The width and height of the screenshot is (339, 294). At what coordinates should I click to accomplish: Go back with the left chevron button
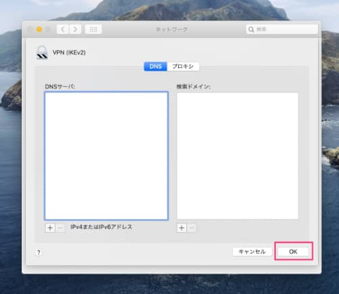point(63,29)
